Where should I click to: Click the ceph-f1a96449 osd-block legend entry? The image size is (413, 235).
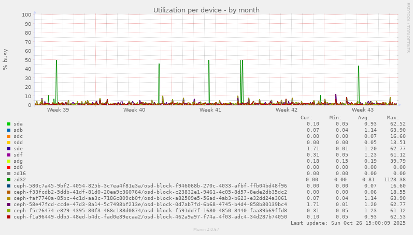coord(150,217)
